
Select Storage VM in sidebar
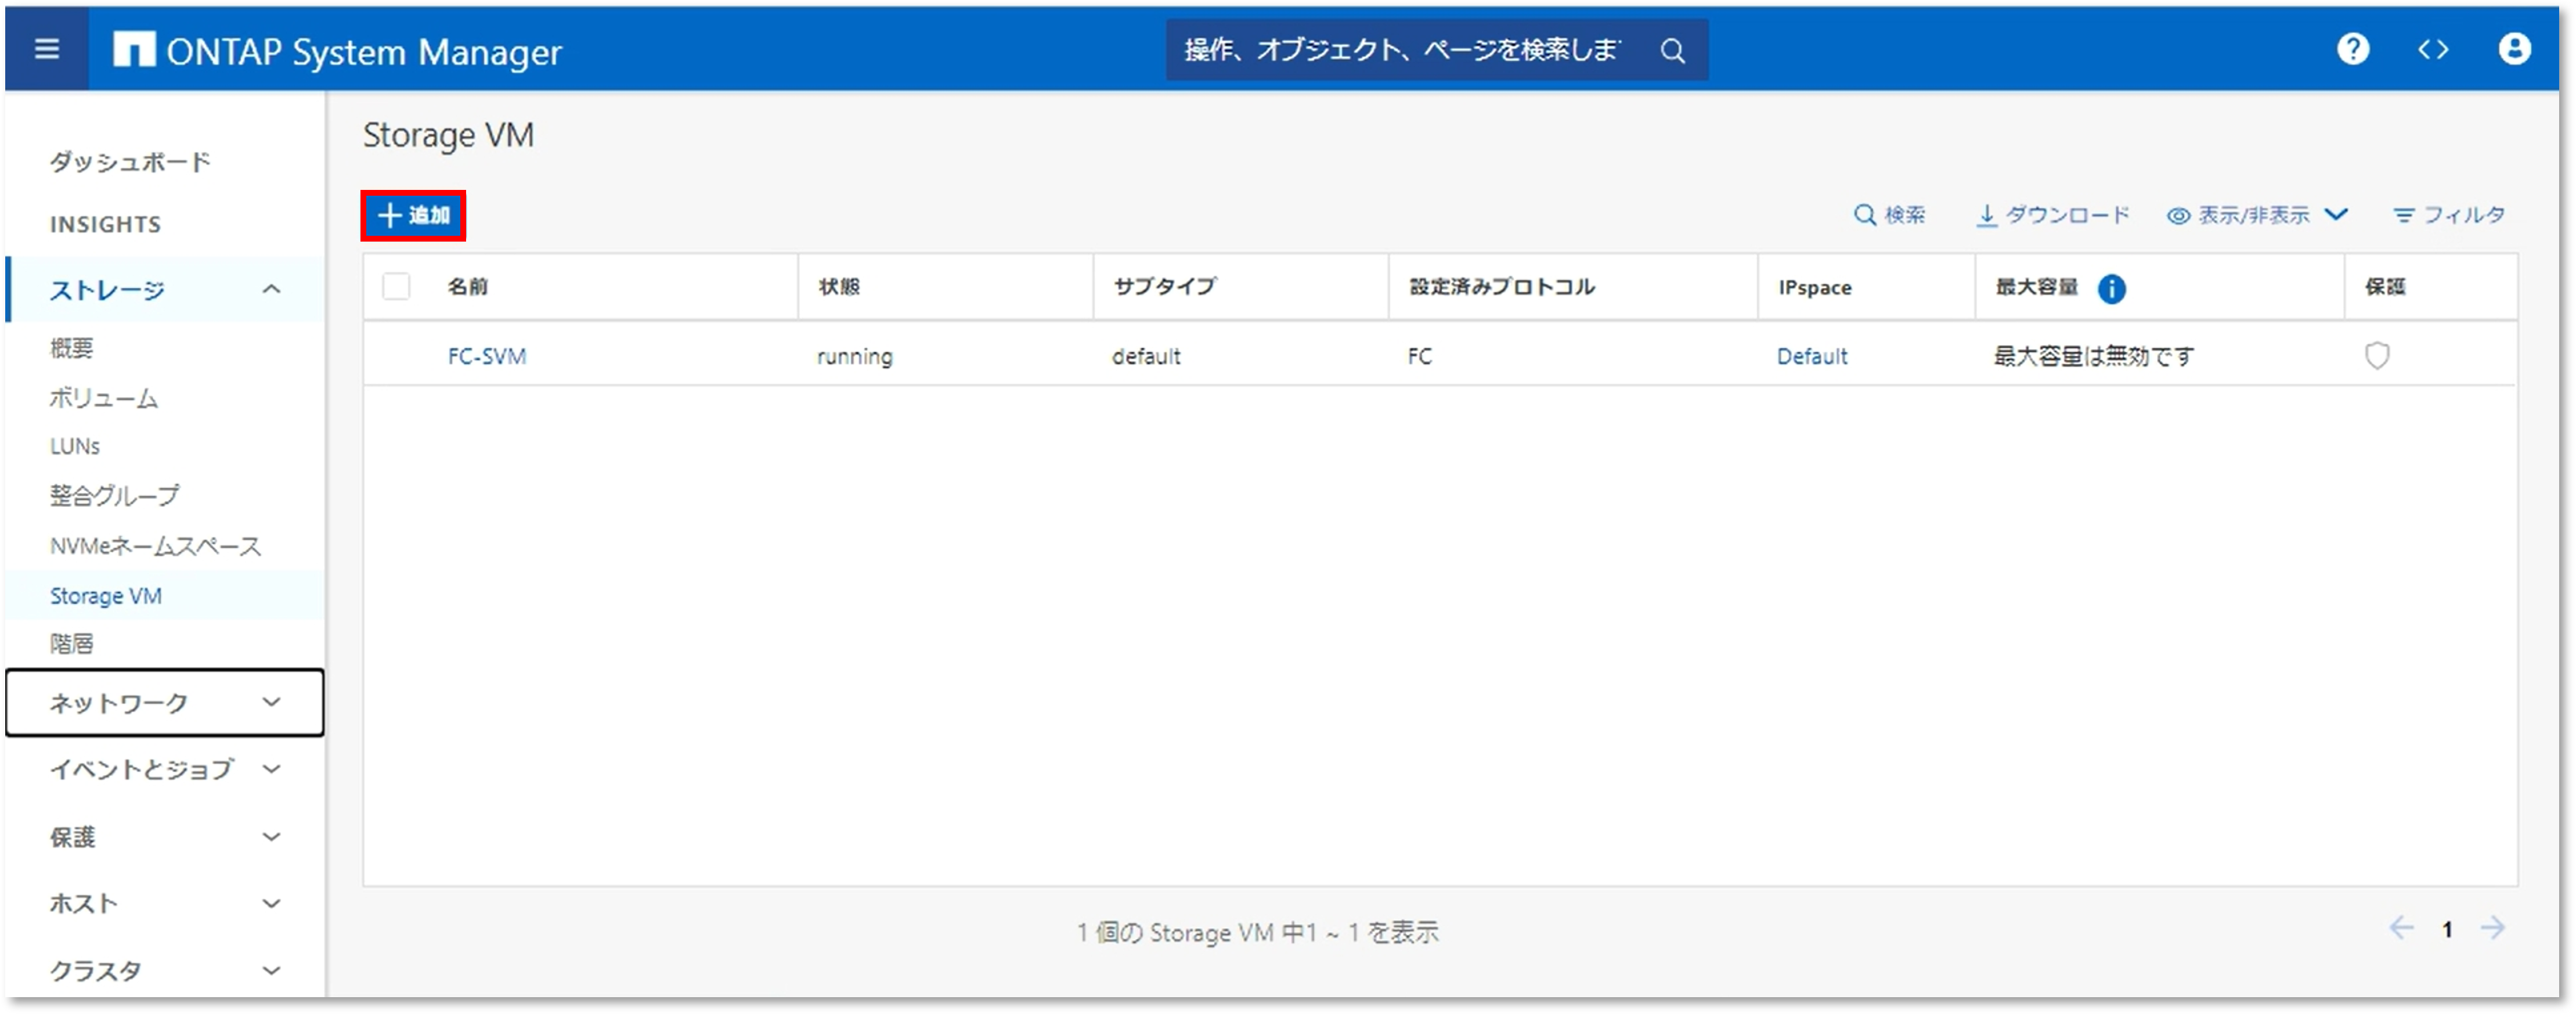[106, 596]
